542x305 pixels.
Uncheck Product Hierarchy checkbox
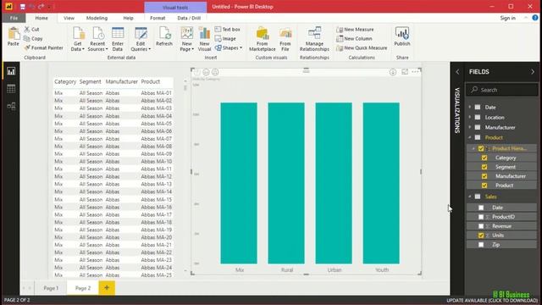click(x=481, y=149)
